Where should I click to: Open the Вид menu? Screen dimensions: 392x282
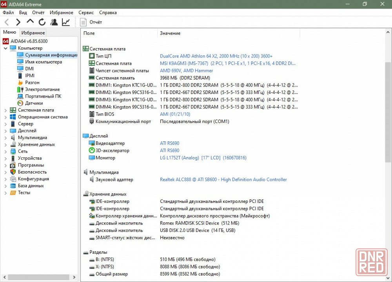click(23, 13)
